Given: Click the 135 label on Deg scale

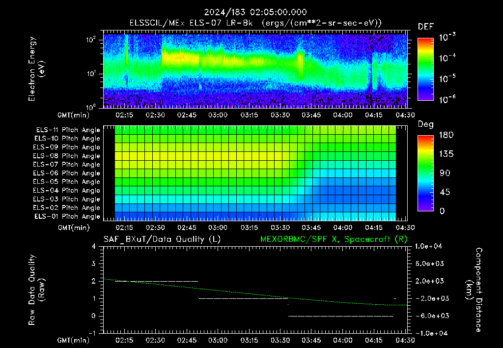Looking at the screenshot, I should click(x=446, y=154).
